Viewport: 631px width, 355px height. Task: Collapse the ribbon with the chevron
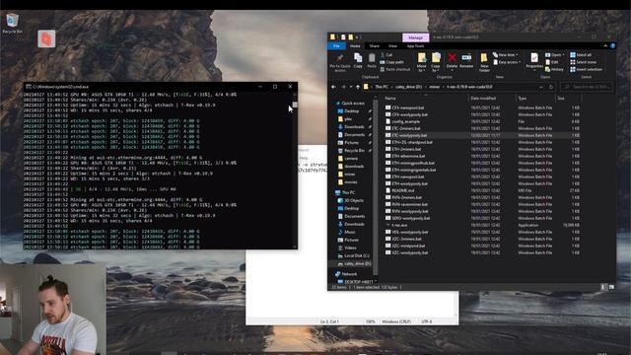pos(605,46)
